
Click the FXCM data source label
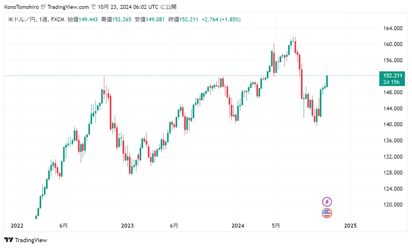57,20
